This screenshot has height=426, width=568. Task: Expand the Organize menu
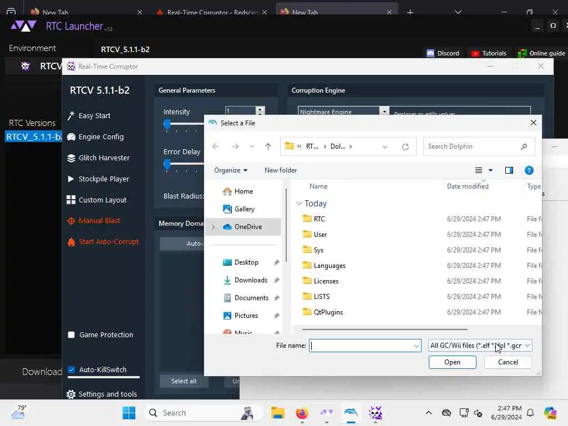point(230,170)
